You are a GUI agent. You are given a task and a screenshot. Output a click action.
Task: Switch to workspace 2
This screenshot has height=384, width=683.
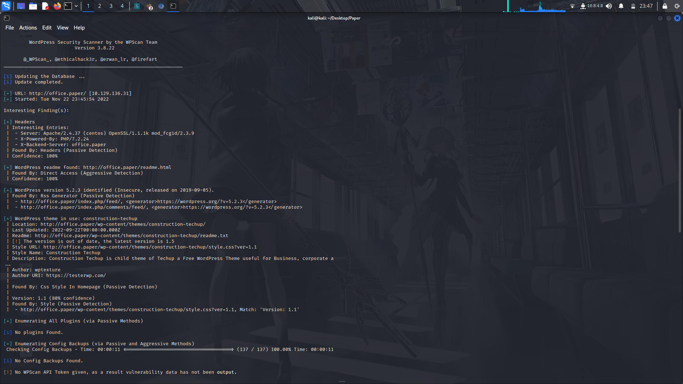coord(100,6)
